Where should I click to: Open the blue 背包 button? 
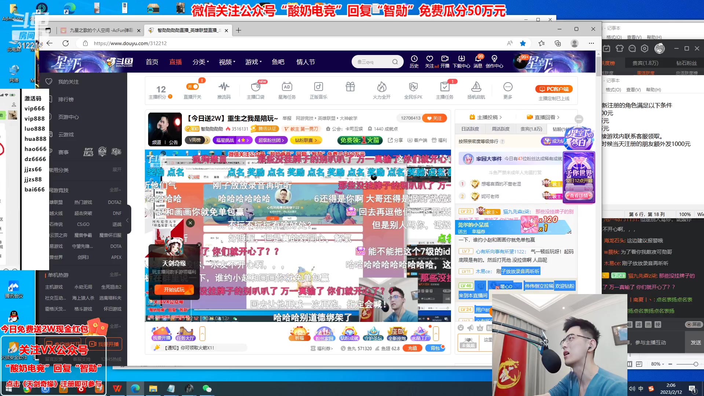(x=435, y=348)
